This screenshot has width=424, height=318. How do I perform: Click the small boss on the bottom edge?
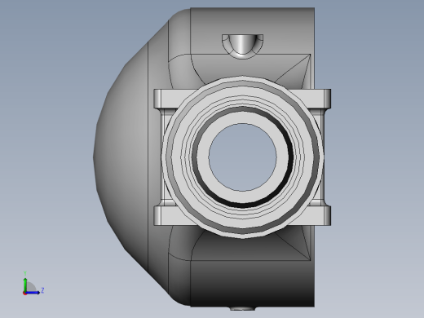[243, 309]
